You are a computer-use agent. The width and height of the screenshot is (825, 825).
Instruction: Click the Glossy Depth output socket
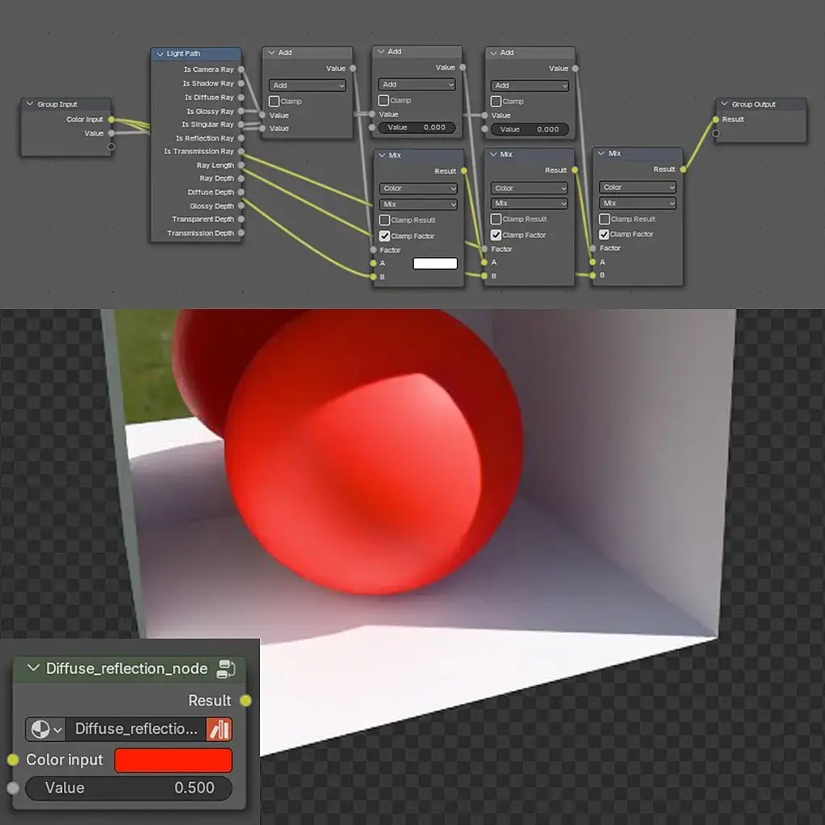coord(241,206)
